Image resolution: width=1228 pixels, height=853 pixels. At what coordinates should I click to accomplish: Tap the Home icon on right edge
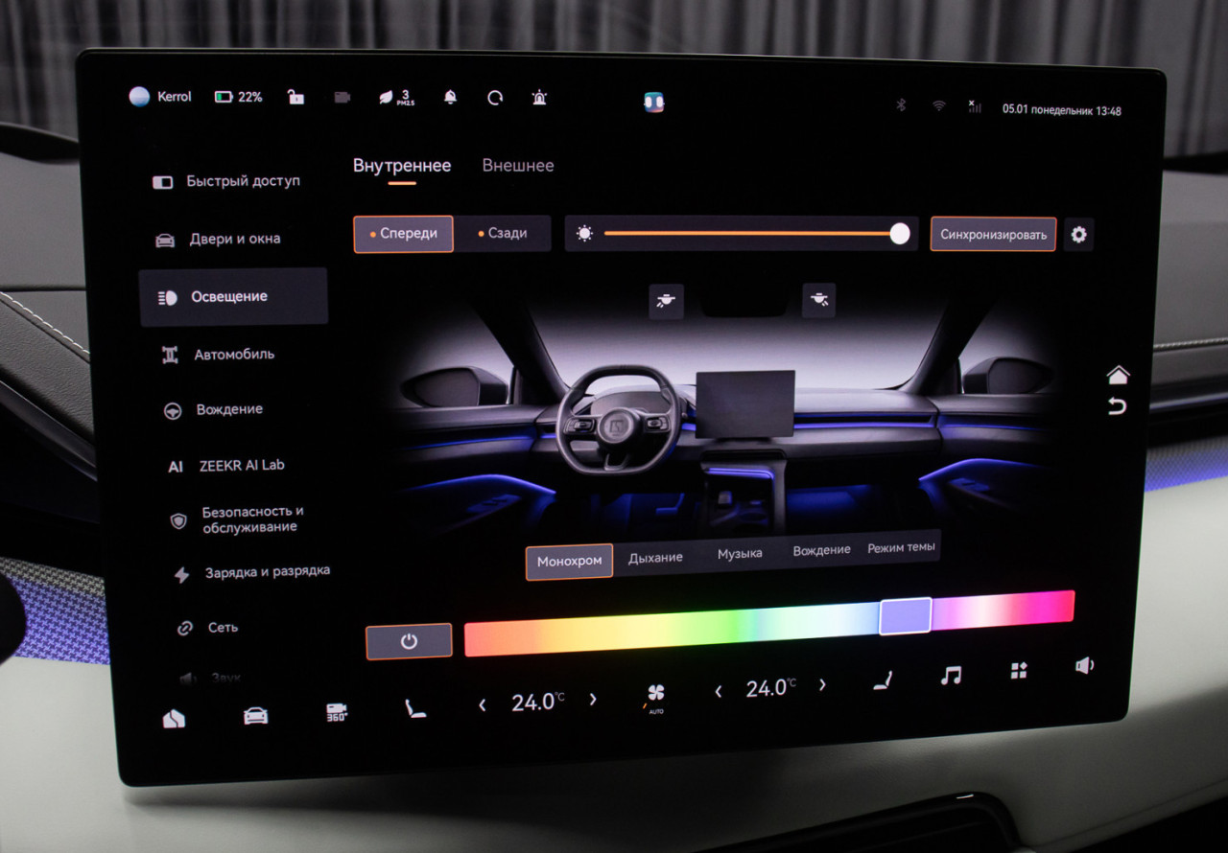click(1118, 374)
